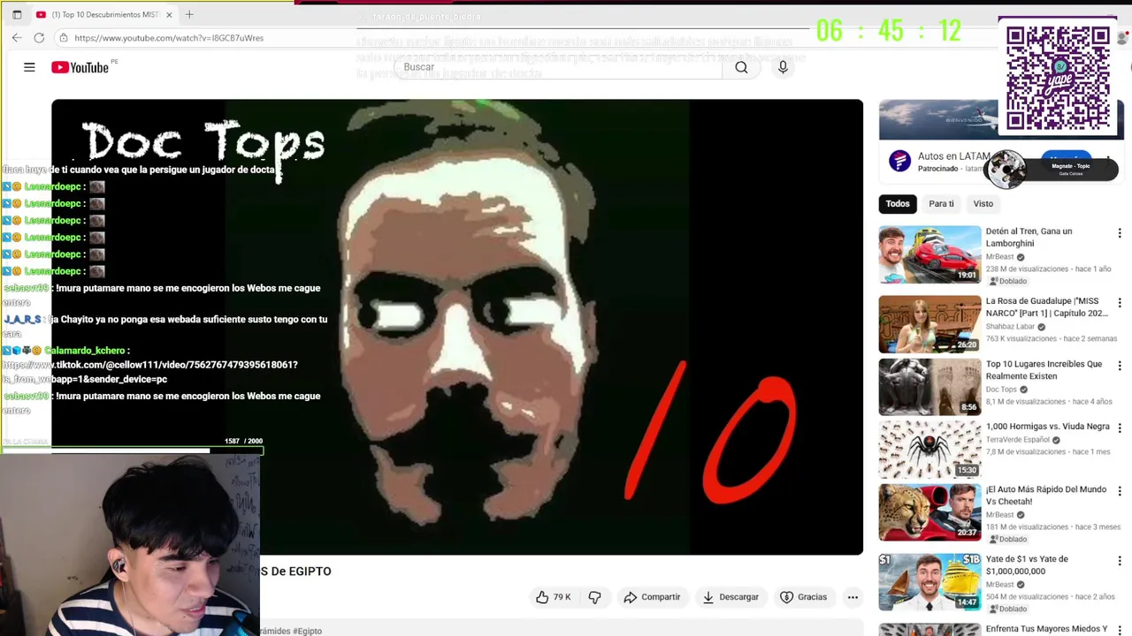Image resolution: width=1132 pixels, height=636 pixels.
Task: Click the Descargar download button
Action: (730, 597)
